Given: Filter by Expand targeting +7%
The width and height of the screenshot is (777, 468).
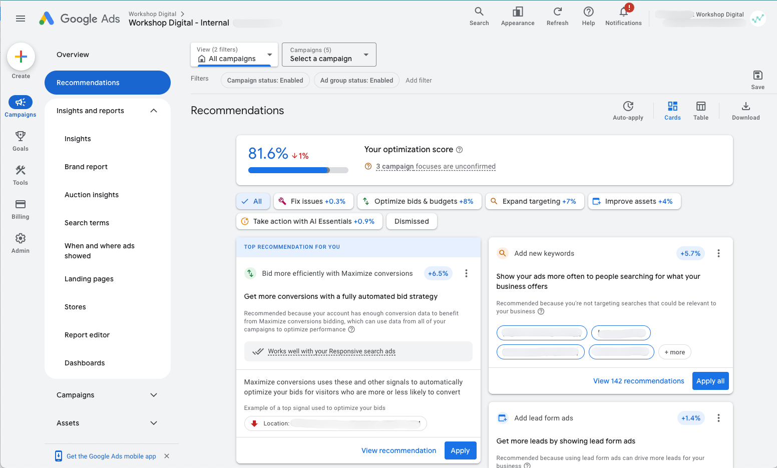Looking at the screenshot, I should pyautogui.click(x=535, y=201).
